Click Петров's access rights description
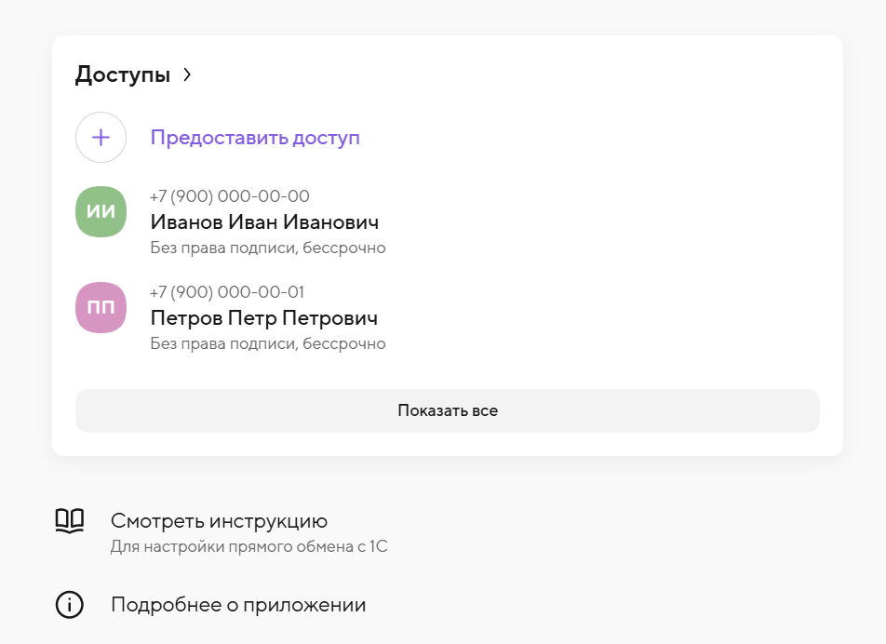 click(x=268, y=344)
